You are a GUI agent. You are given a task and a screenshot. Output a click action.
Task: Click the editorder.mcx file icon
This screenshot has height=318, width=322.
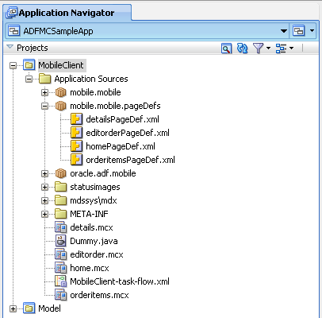[x=60, y=254]
